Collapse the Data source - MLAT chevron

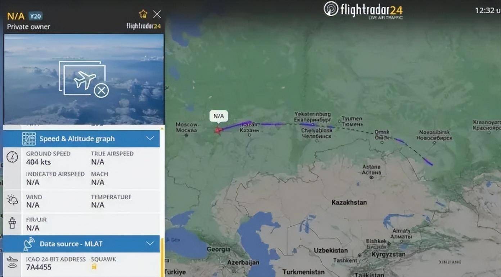coord(150,244)
